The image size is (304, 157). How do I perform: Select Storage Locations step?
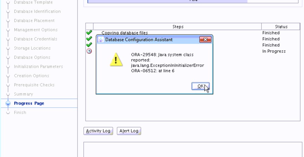tap(32, 48)
